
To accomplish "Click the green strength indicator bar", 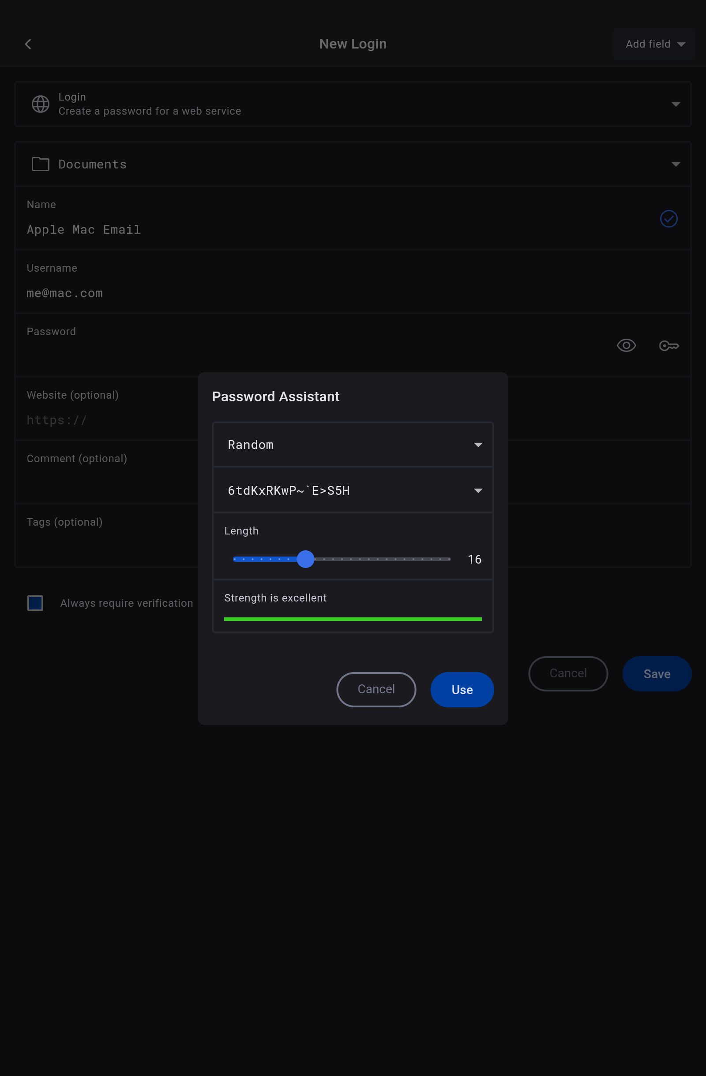I will point(353,619).
